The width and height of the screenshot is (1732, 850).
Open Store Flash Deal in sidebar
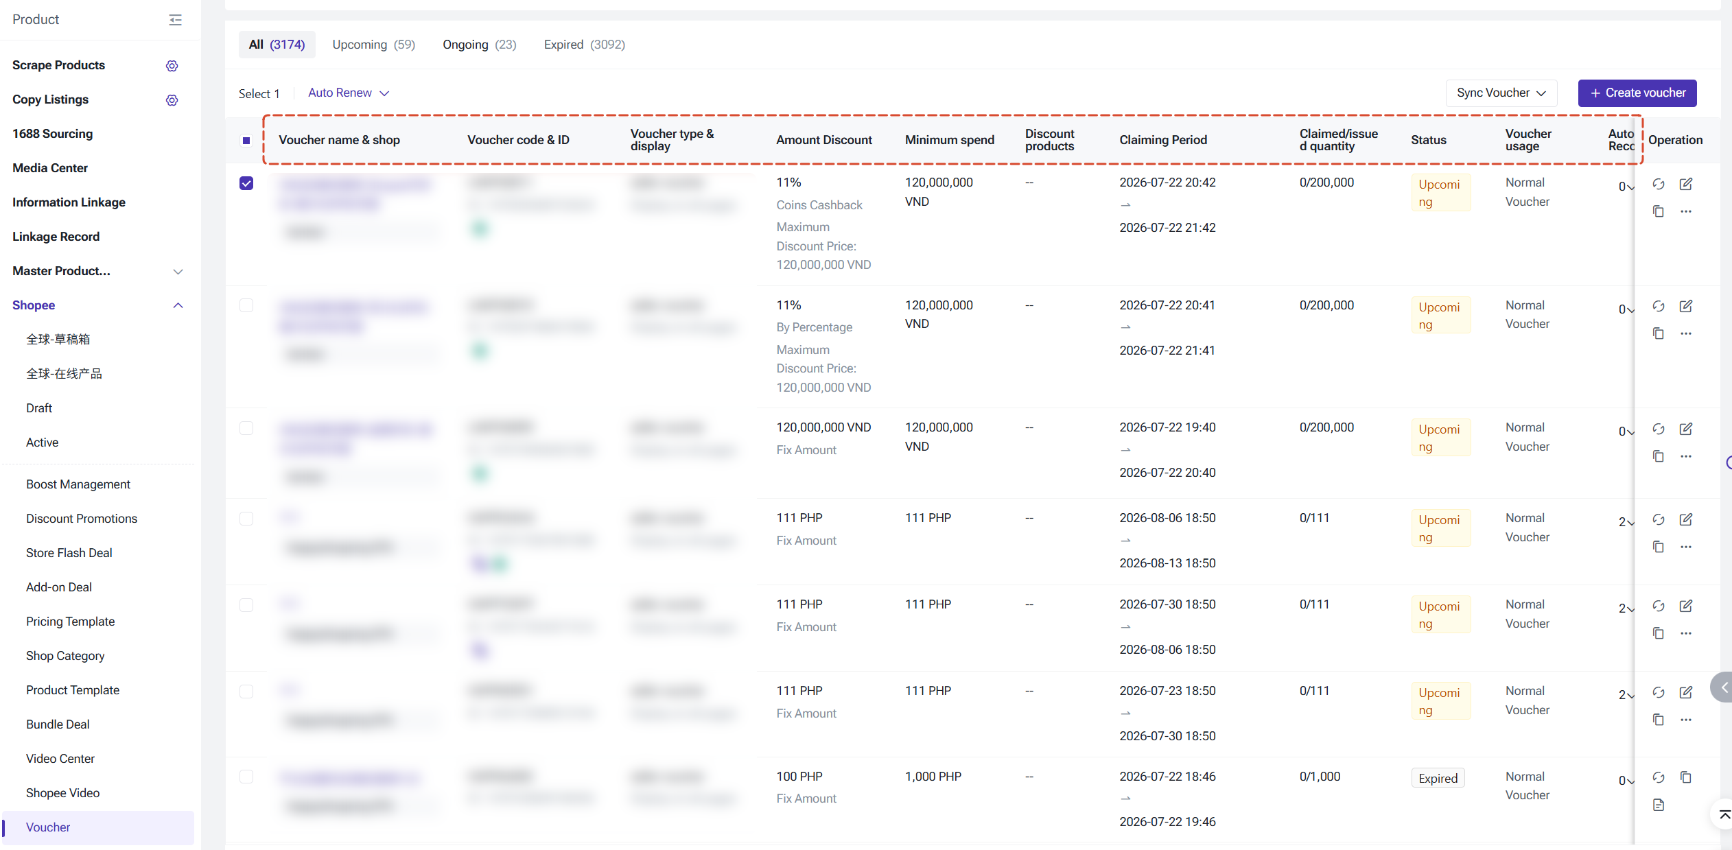click(x=69, y=553)
